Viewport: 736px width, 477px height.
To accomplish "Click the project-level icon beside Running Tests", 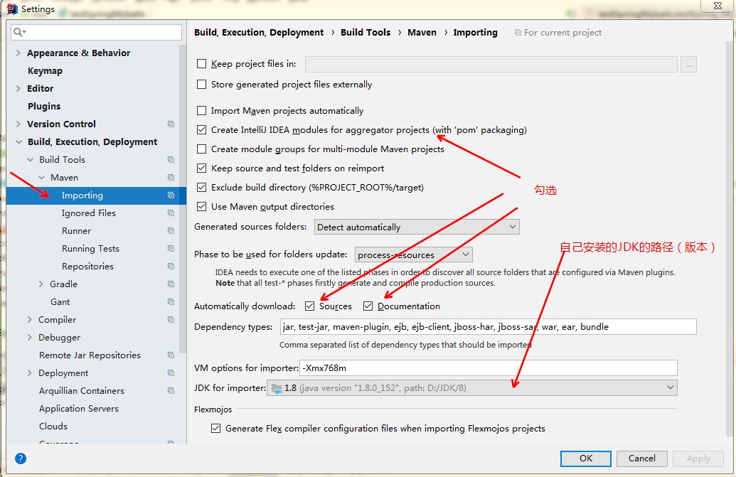I will click(171, 249).
